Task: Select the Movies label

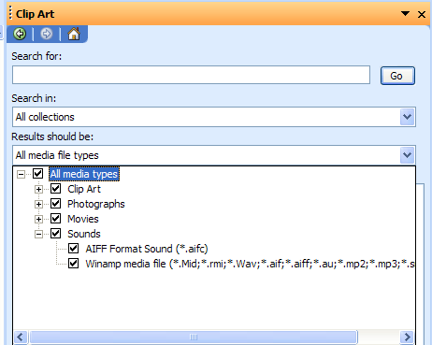Action: click(83, 219)
